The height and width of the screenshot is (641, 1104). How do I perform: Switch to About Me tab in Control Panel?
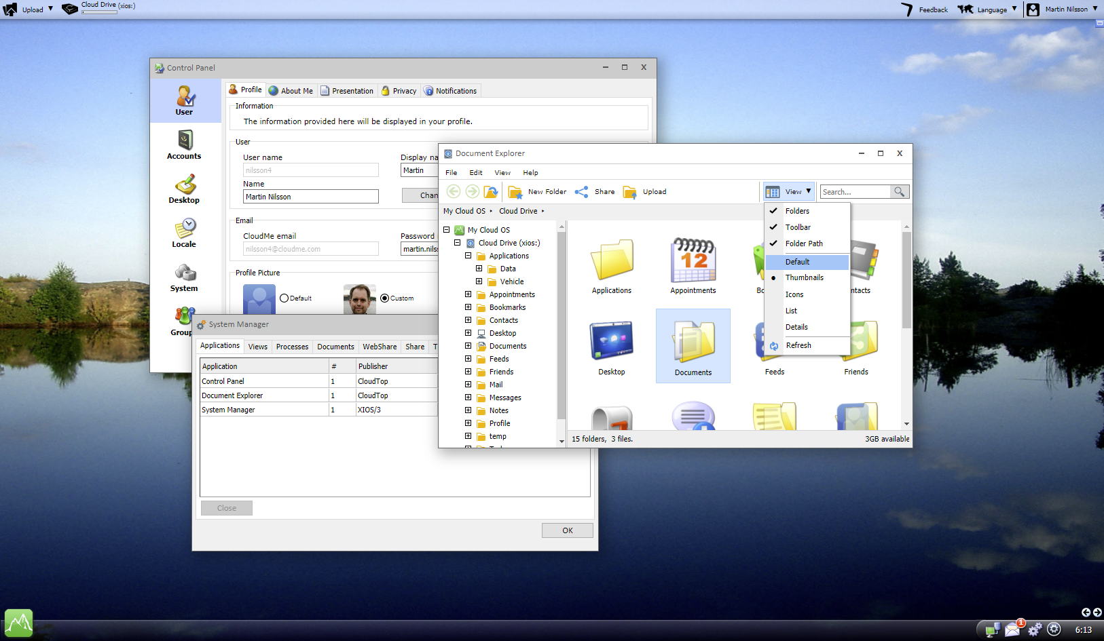point(291,91)
